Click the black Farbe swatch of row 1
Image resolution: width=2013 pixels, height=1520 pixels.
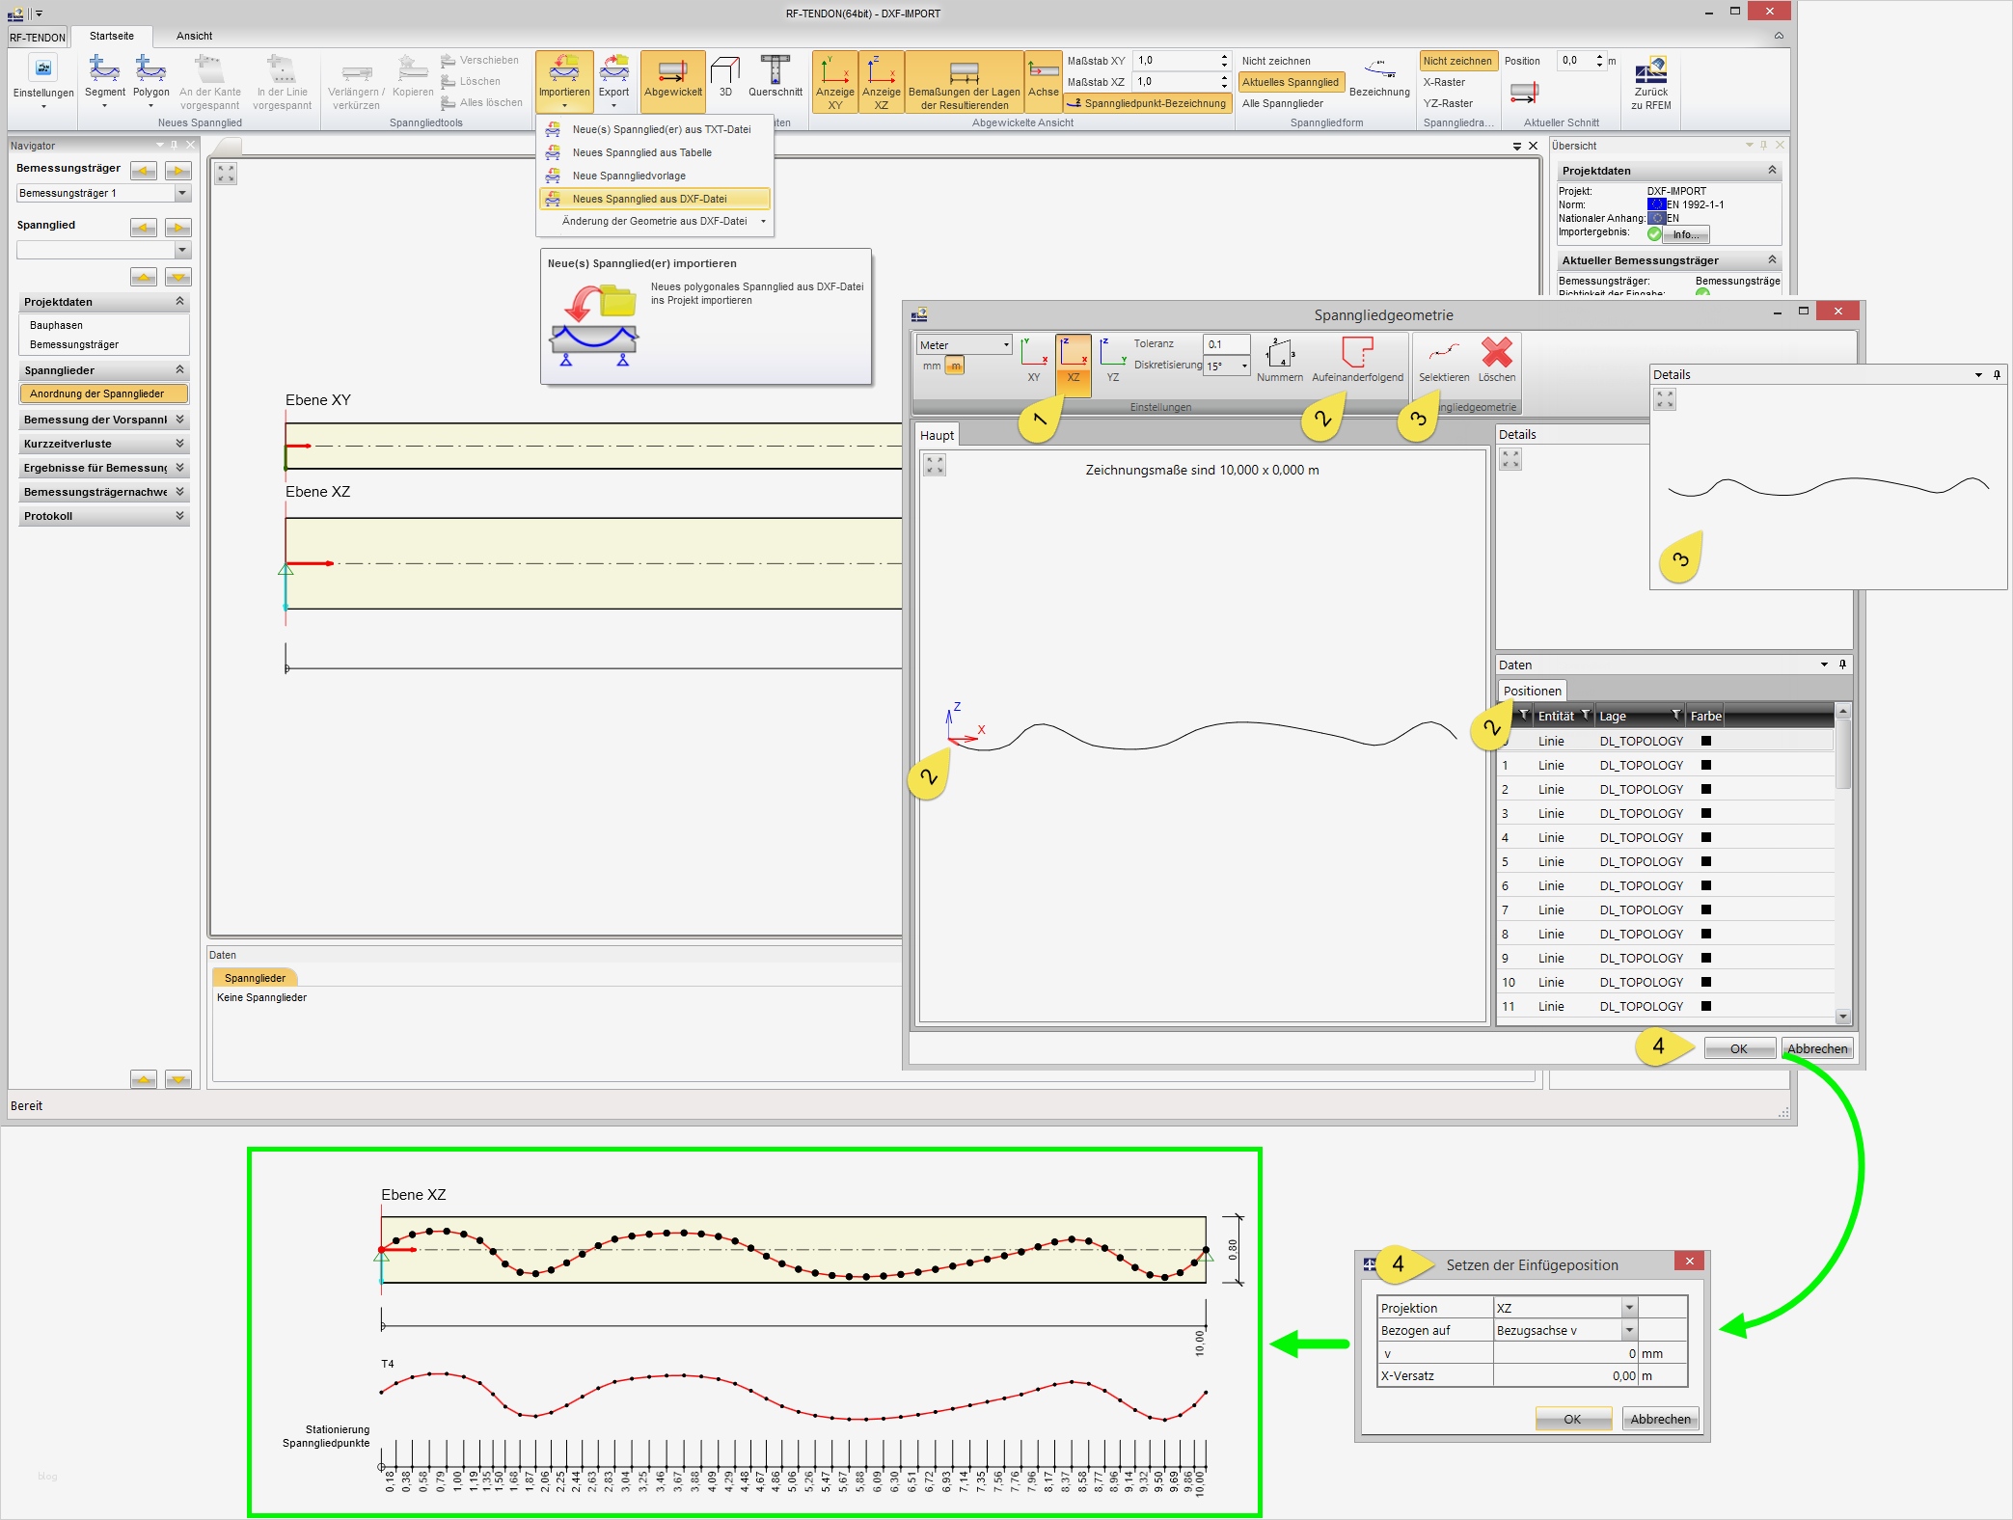click(x=1705, y=765)
